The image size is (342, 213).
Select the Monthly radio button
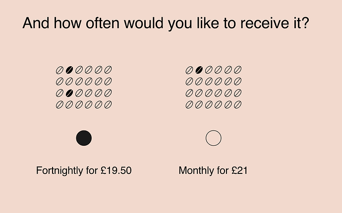click(x=214, y=138)
